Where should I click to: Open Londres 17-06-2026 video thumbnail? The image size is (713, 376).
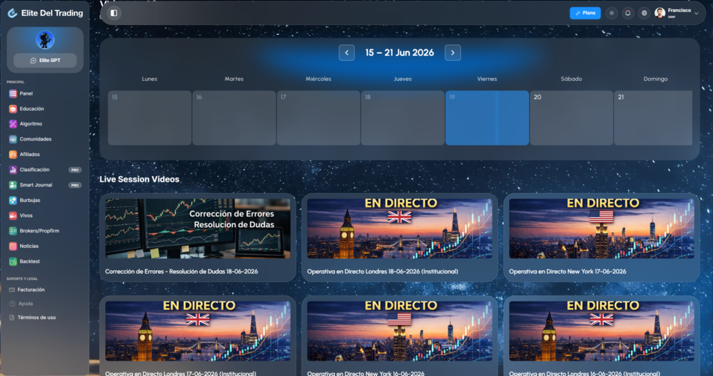pos(198,331)
